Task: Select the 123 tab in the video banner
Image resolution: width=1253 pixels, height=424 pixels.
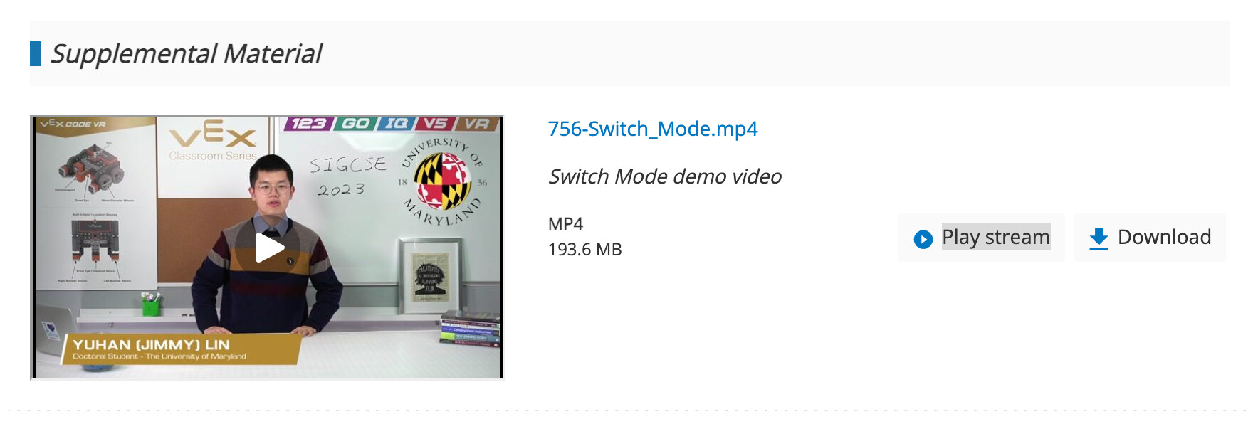Action: point(309,124)
